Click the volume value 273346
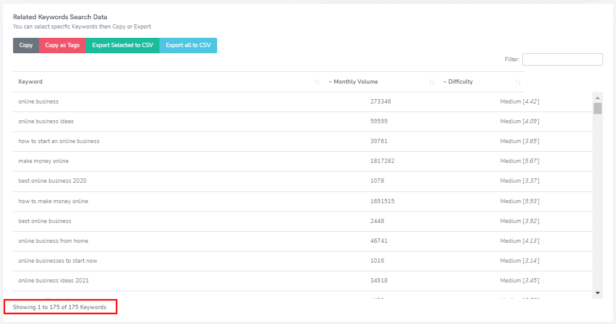 (x=381, y=102)
